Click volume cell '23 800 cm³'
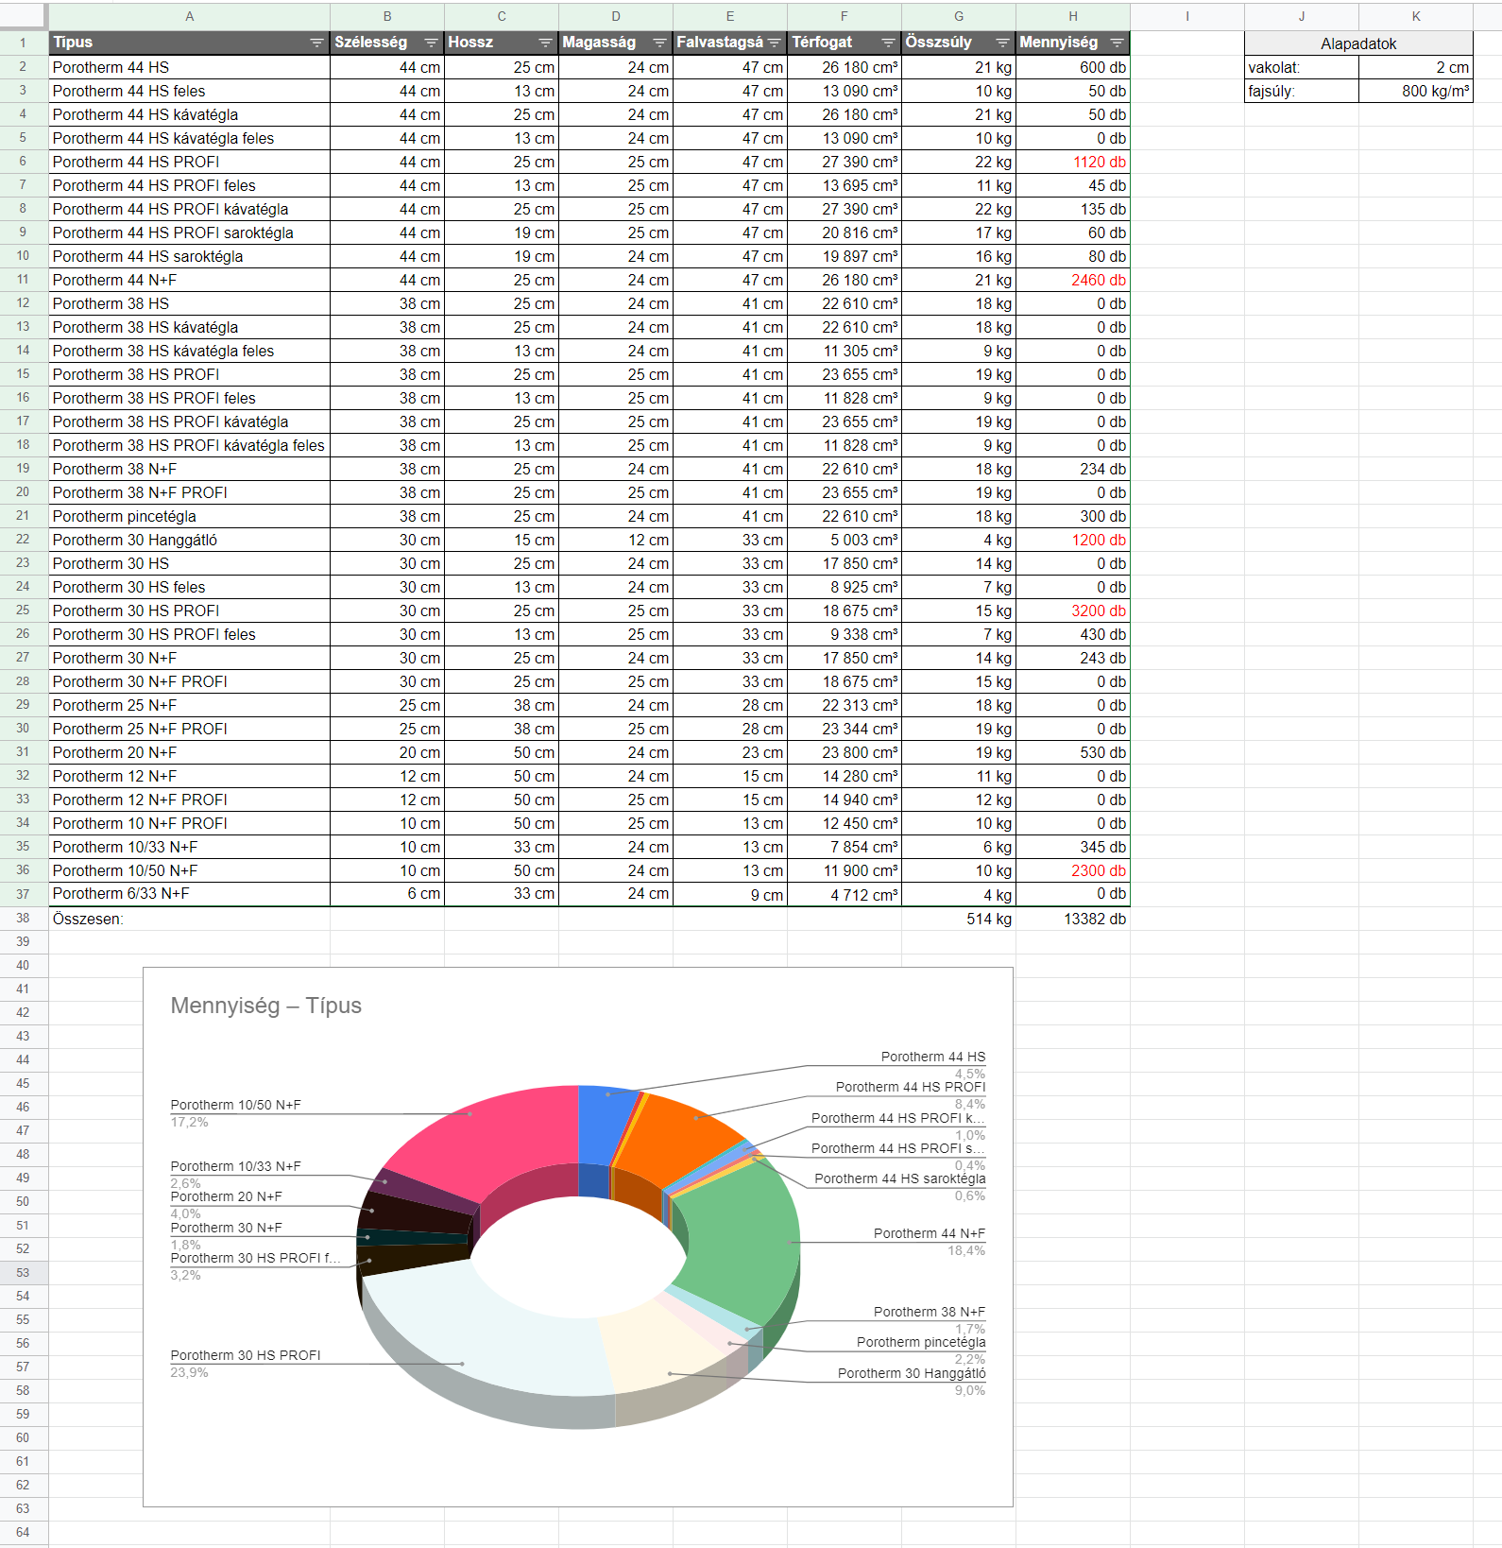 click(x=845, y=752)
